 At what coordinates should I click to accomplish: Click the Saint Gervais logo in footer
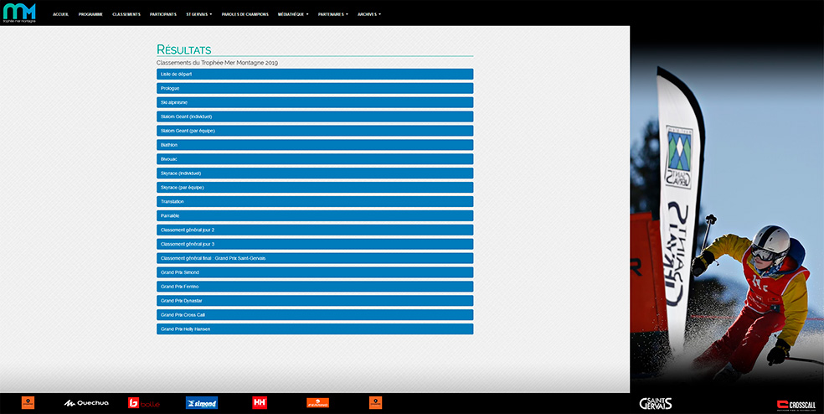(x=655, y=403)
